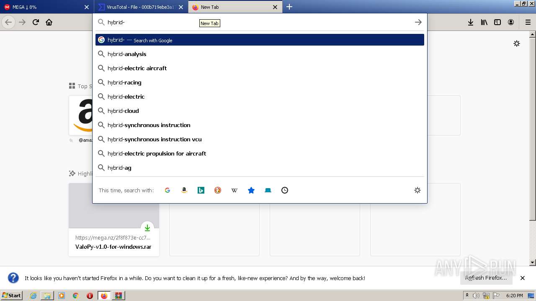Click the go arrow in address bar
The width and height of the screenshot is (536, 301).
[x=418, y=22]
